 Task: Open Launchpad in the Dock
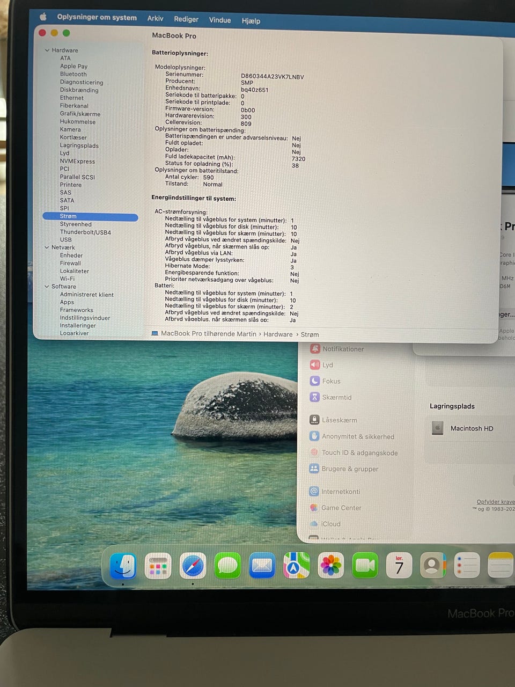158,566
